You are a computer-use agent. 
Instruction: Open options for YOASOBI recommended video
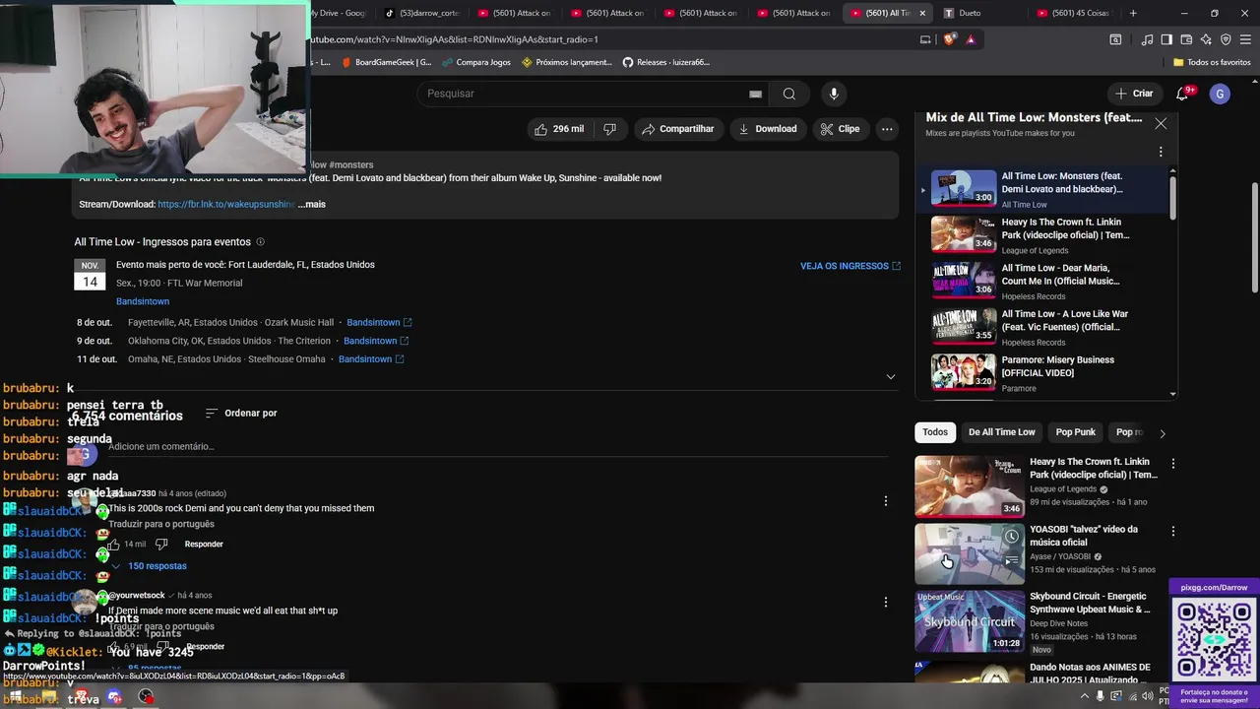[1172, 532]
